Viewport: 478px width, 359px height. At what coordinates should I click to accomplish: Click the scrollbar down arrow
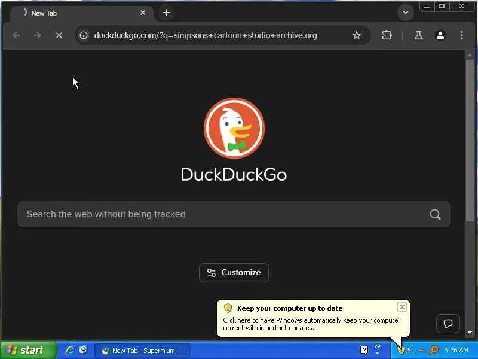(x=470, y=332)
